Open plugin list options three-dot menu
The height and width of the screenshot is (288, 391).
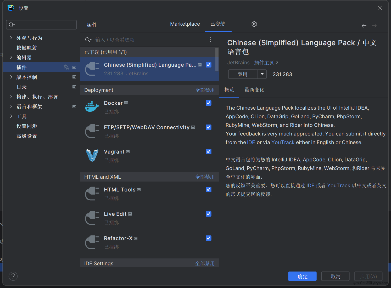[211, 40]
